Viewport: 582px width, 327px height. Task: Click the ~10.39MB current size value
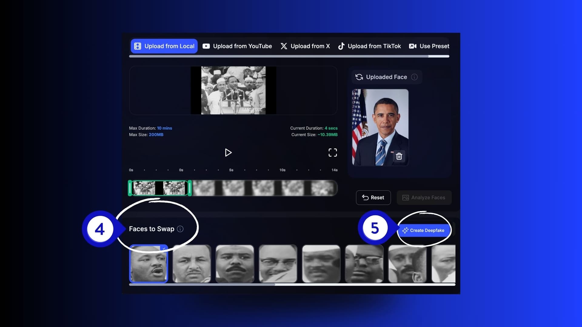pyautogui.click(x=327, y=135)
